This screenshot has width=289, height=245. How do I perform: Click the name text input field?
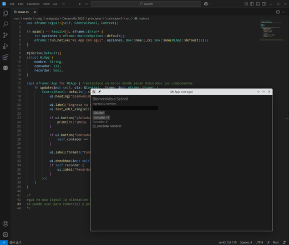coord(125,108)
